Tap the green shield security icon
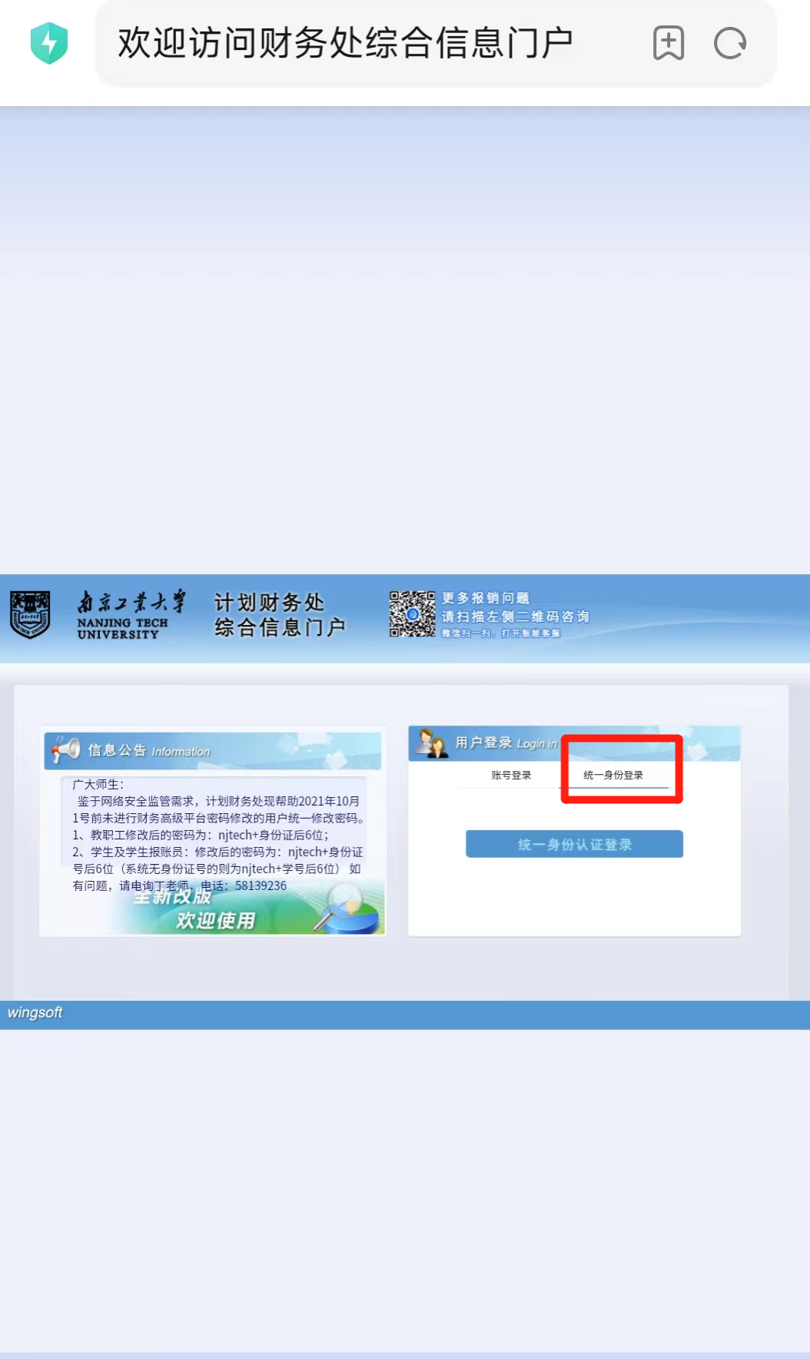810x1359 pixels. [x=49, y=43]
